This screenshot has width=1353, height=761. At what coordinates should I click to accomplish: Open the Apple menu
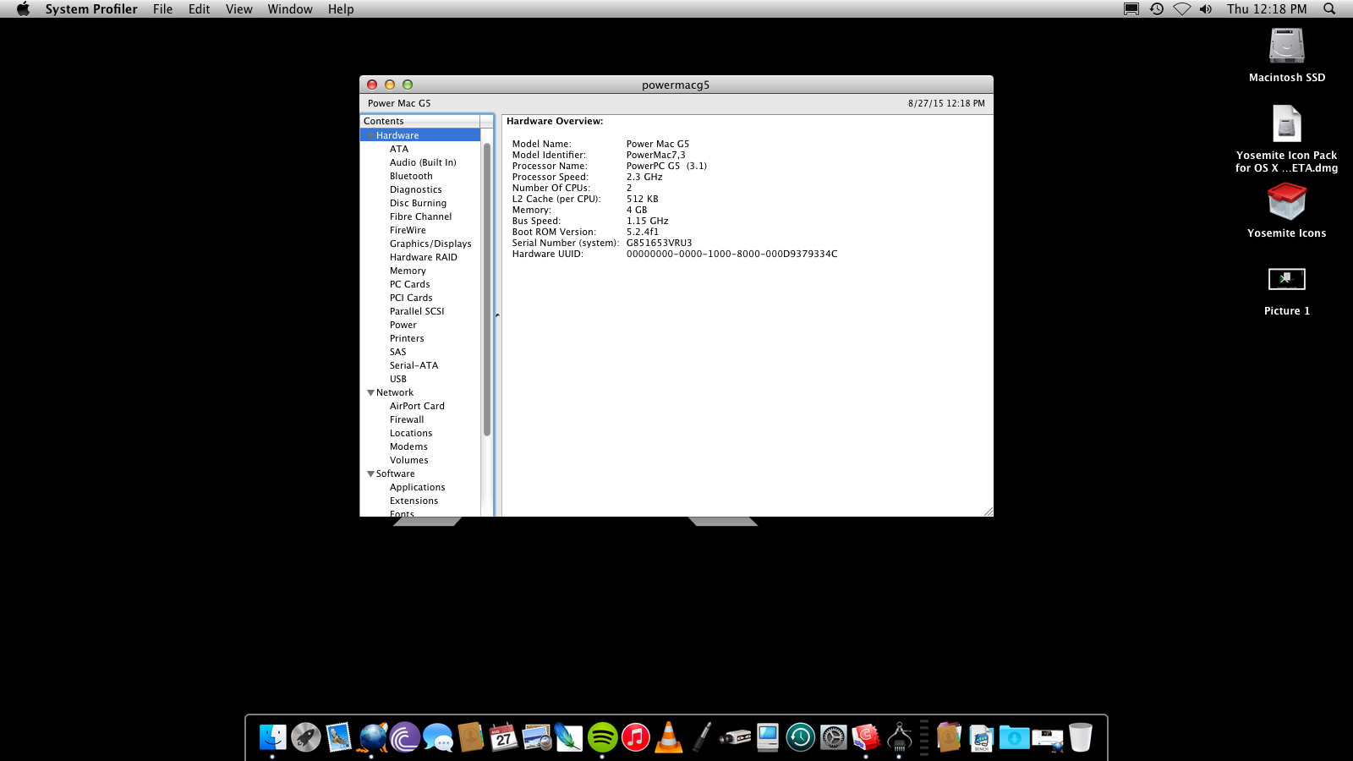click(x=23, y=9)
